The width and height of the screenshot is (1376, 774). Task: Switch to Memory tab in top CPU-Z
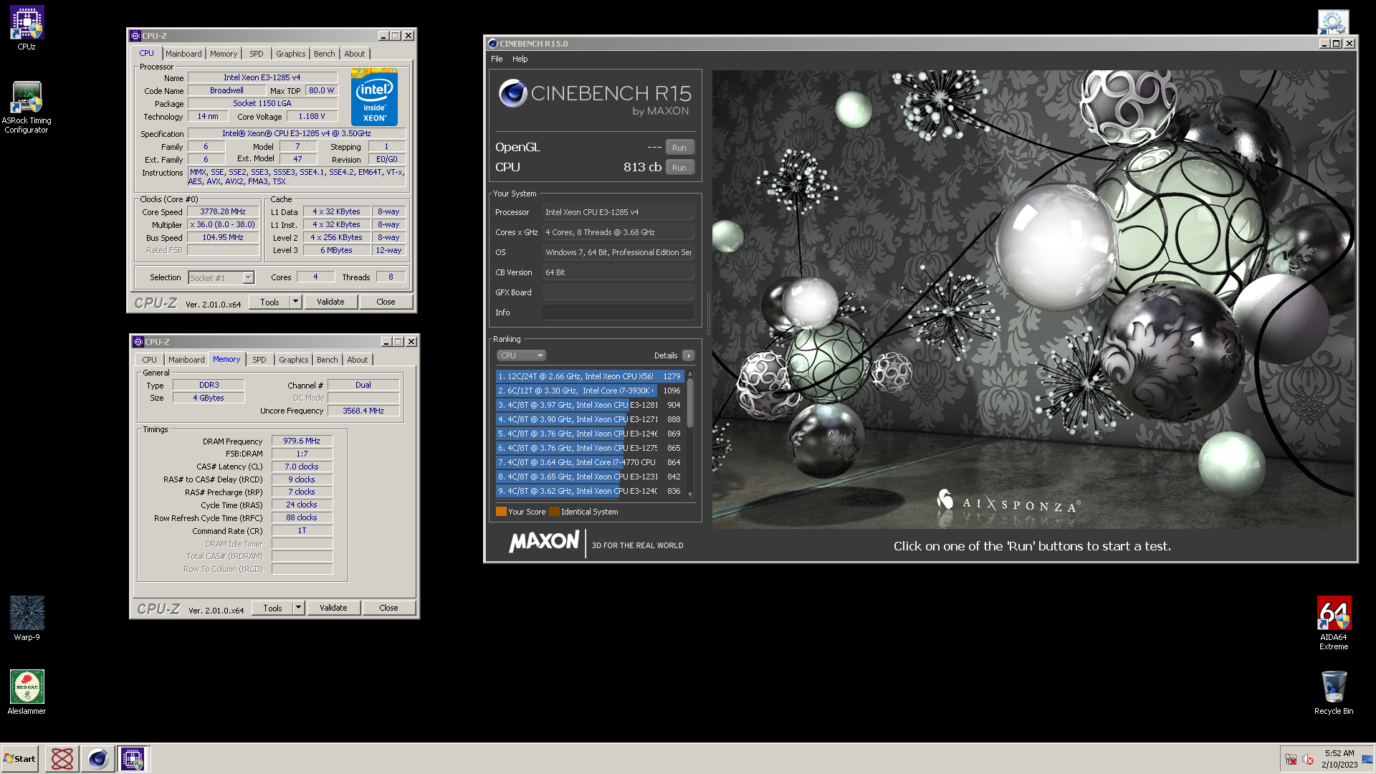click(x=224, y=54)
